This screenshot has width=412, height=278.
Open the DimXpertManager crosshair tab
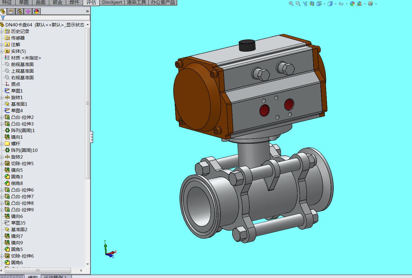[28, 11]
